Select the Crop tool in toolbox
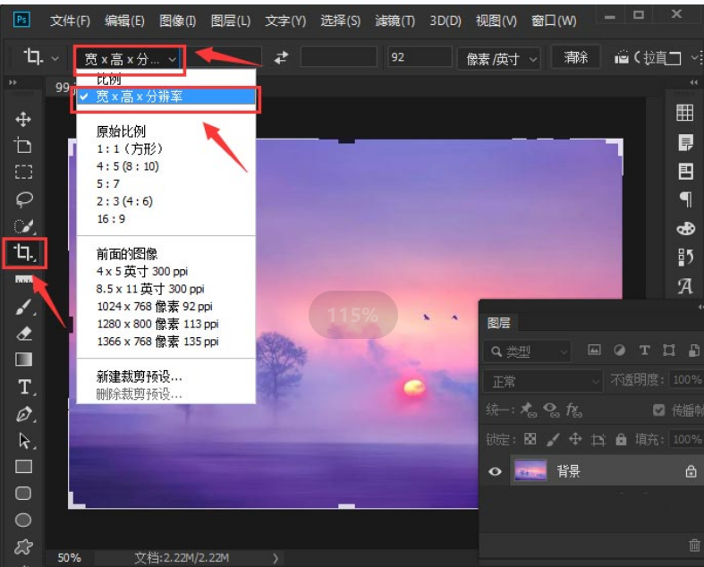This screenshot has height=567, width=704. [23, 252]
